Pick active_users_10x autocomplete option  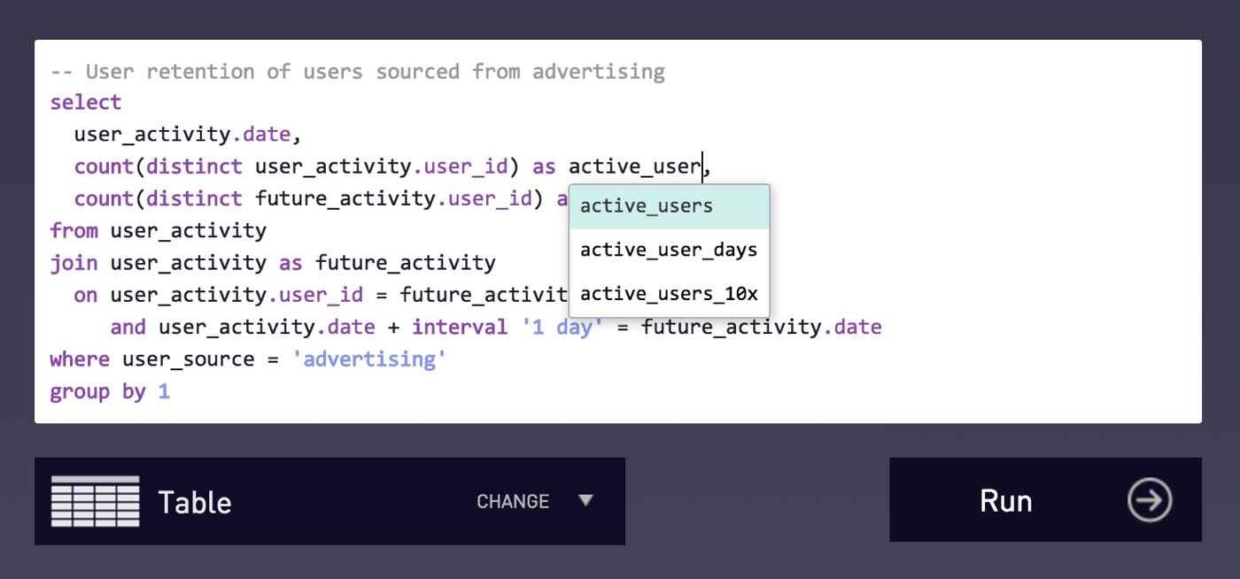(670, 294)
